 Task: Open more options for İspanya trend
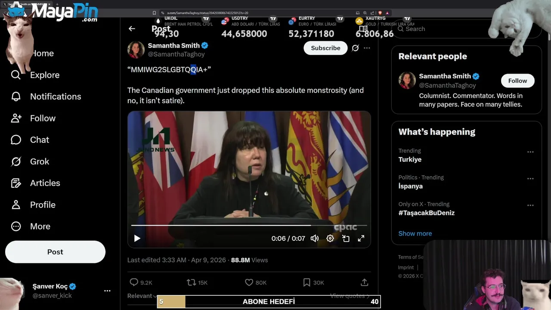(530, 178)
